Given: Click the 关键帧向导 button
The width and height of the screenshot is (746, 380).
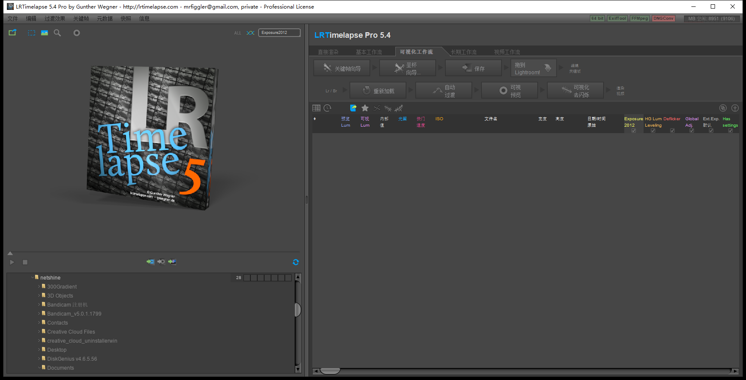Looking at the screenshot, I should click(342, 68).
